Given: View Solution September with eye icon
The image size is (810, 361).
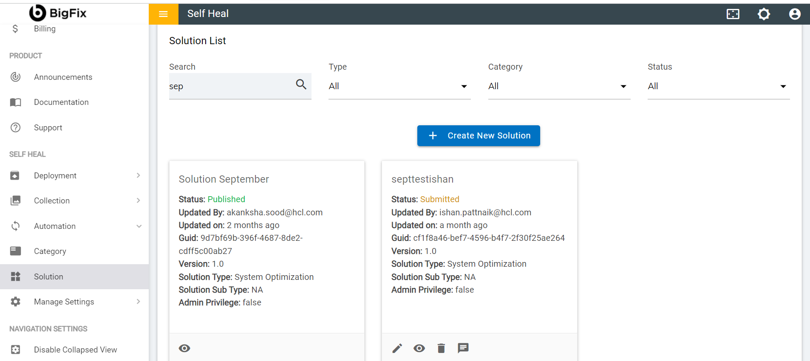Looking at the screenshot, I should click(x=184, y=348).
